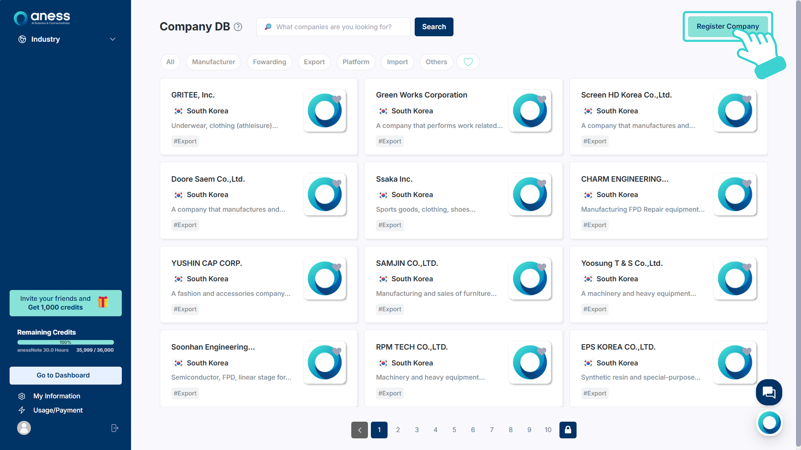Open the chat support bubble icon
Image resolution: width=801 pixels, height=450 pixels.
pyautogui.click(x=768, y=392)
